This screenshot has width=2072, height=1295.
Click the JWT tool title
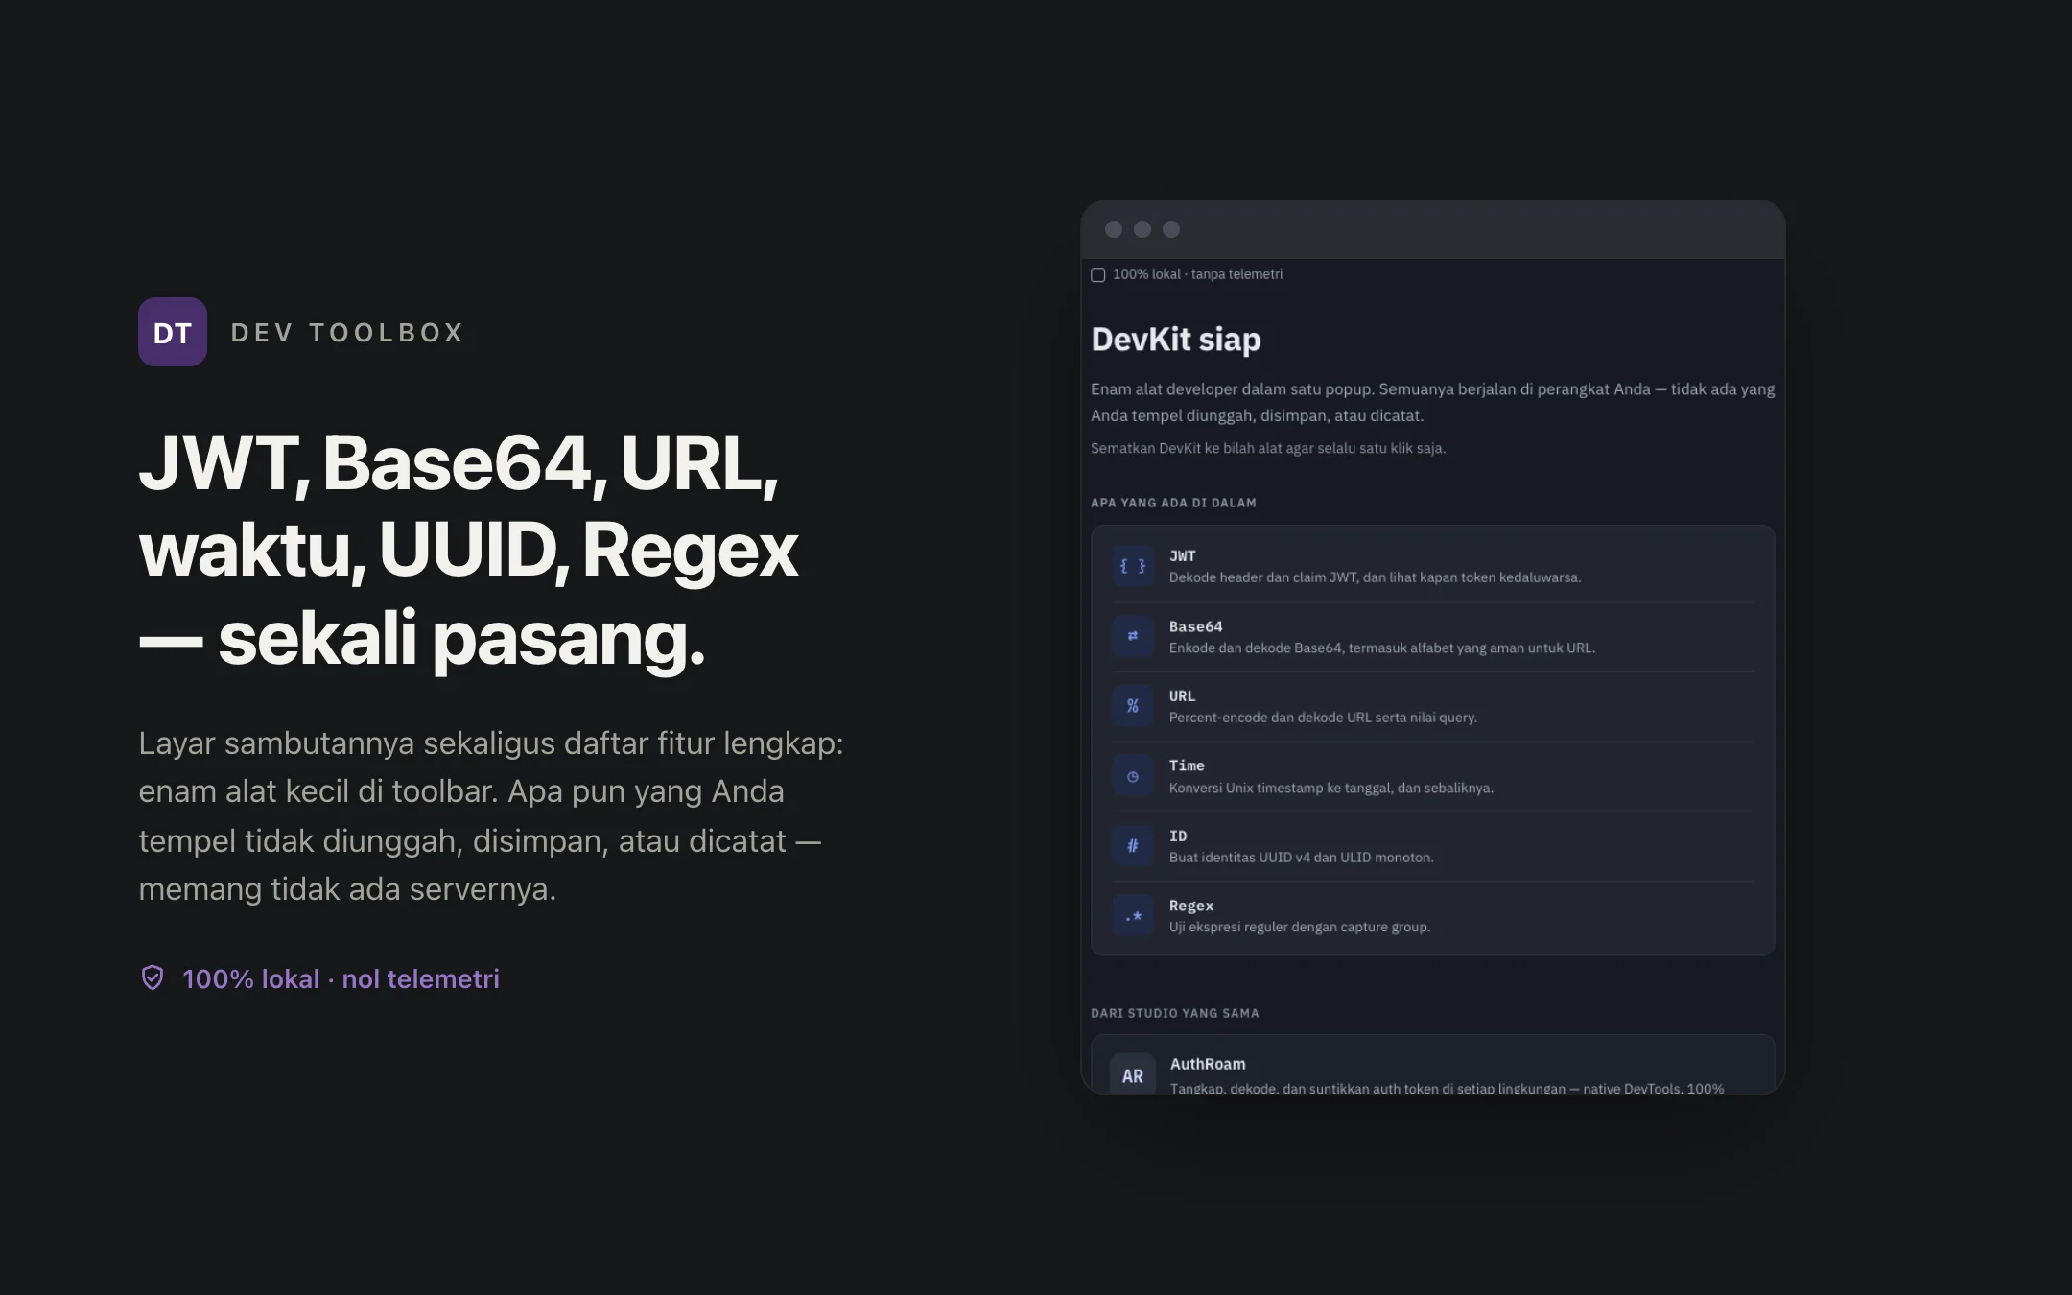1183,556
